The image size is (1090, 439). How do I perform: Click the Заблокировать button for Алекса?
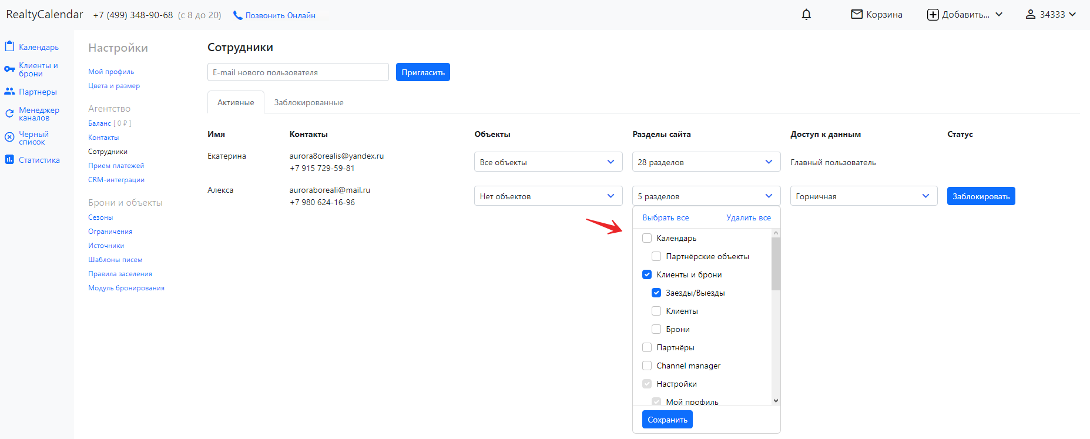pos(981,196)
